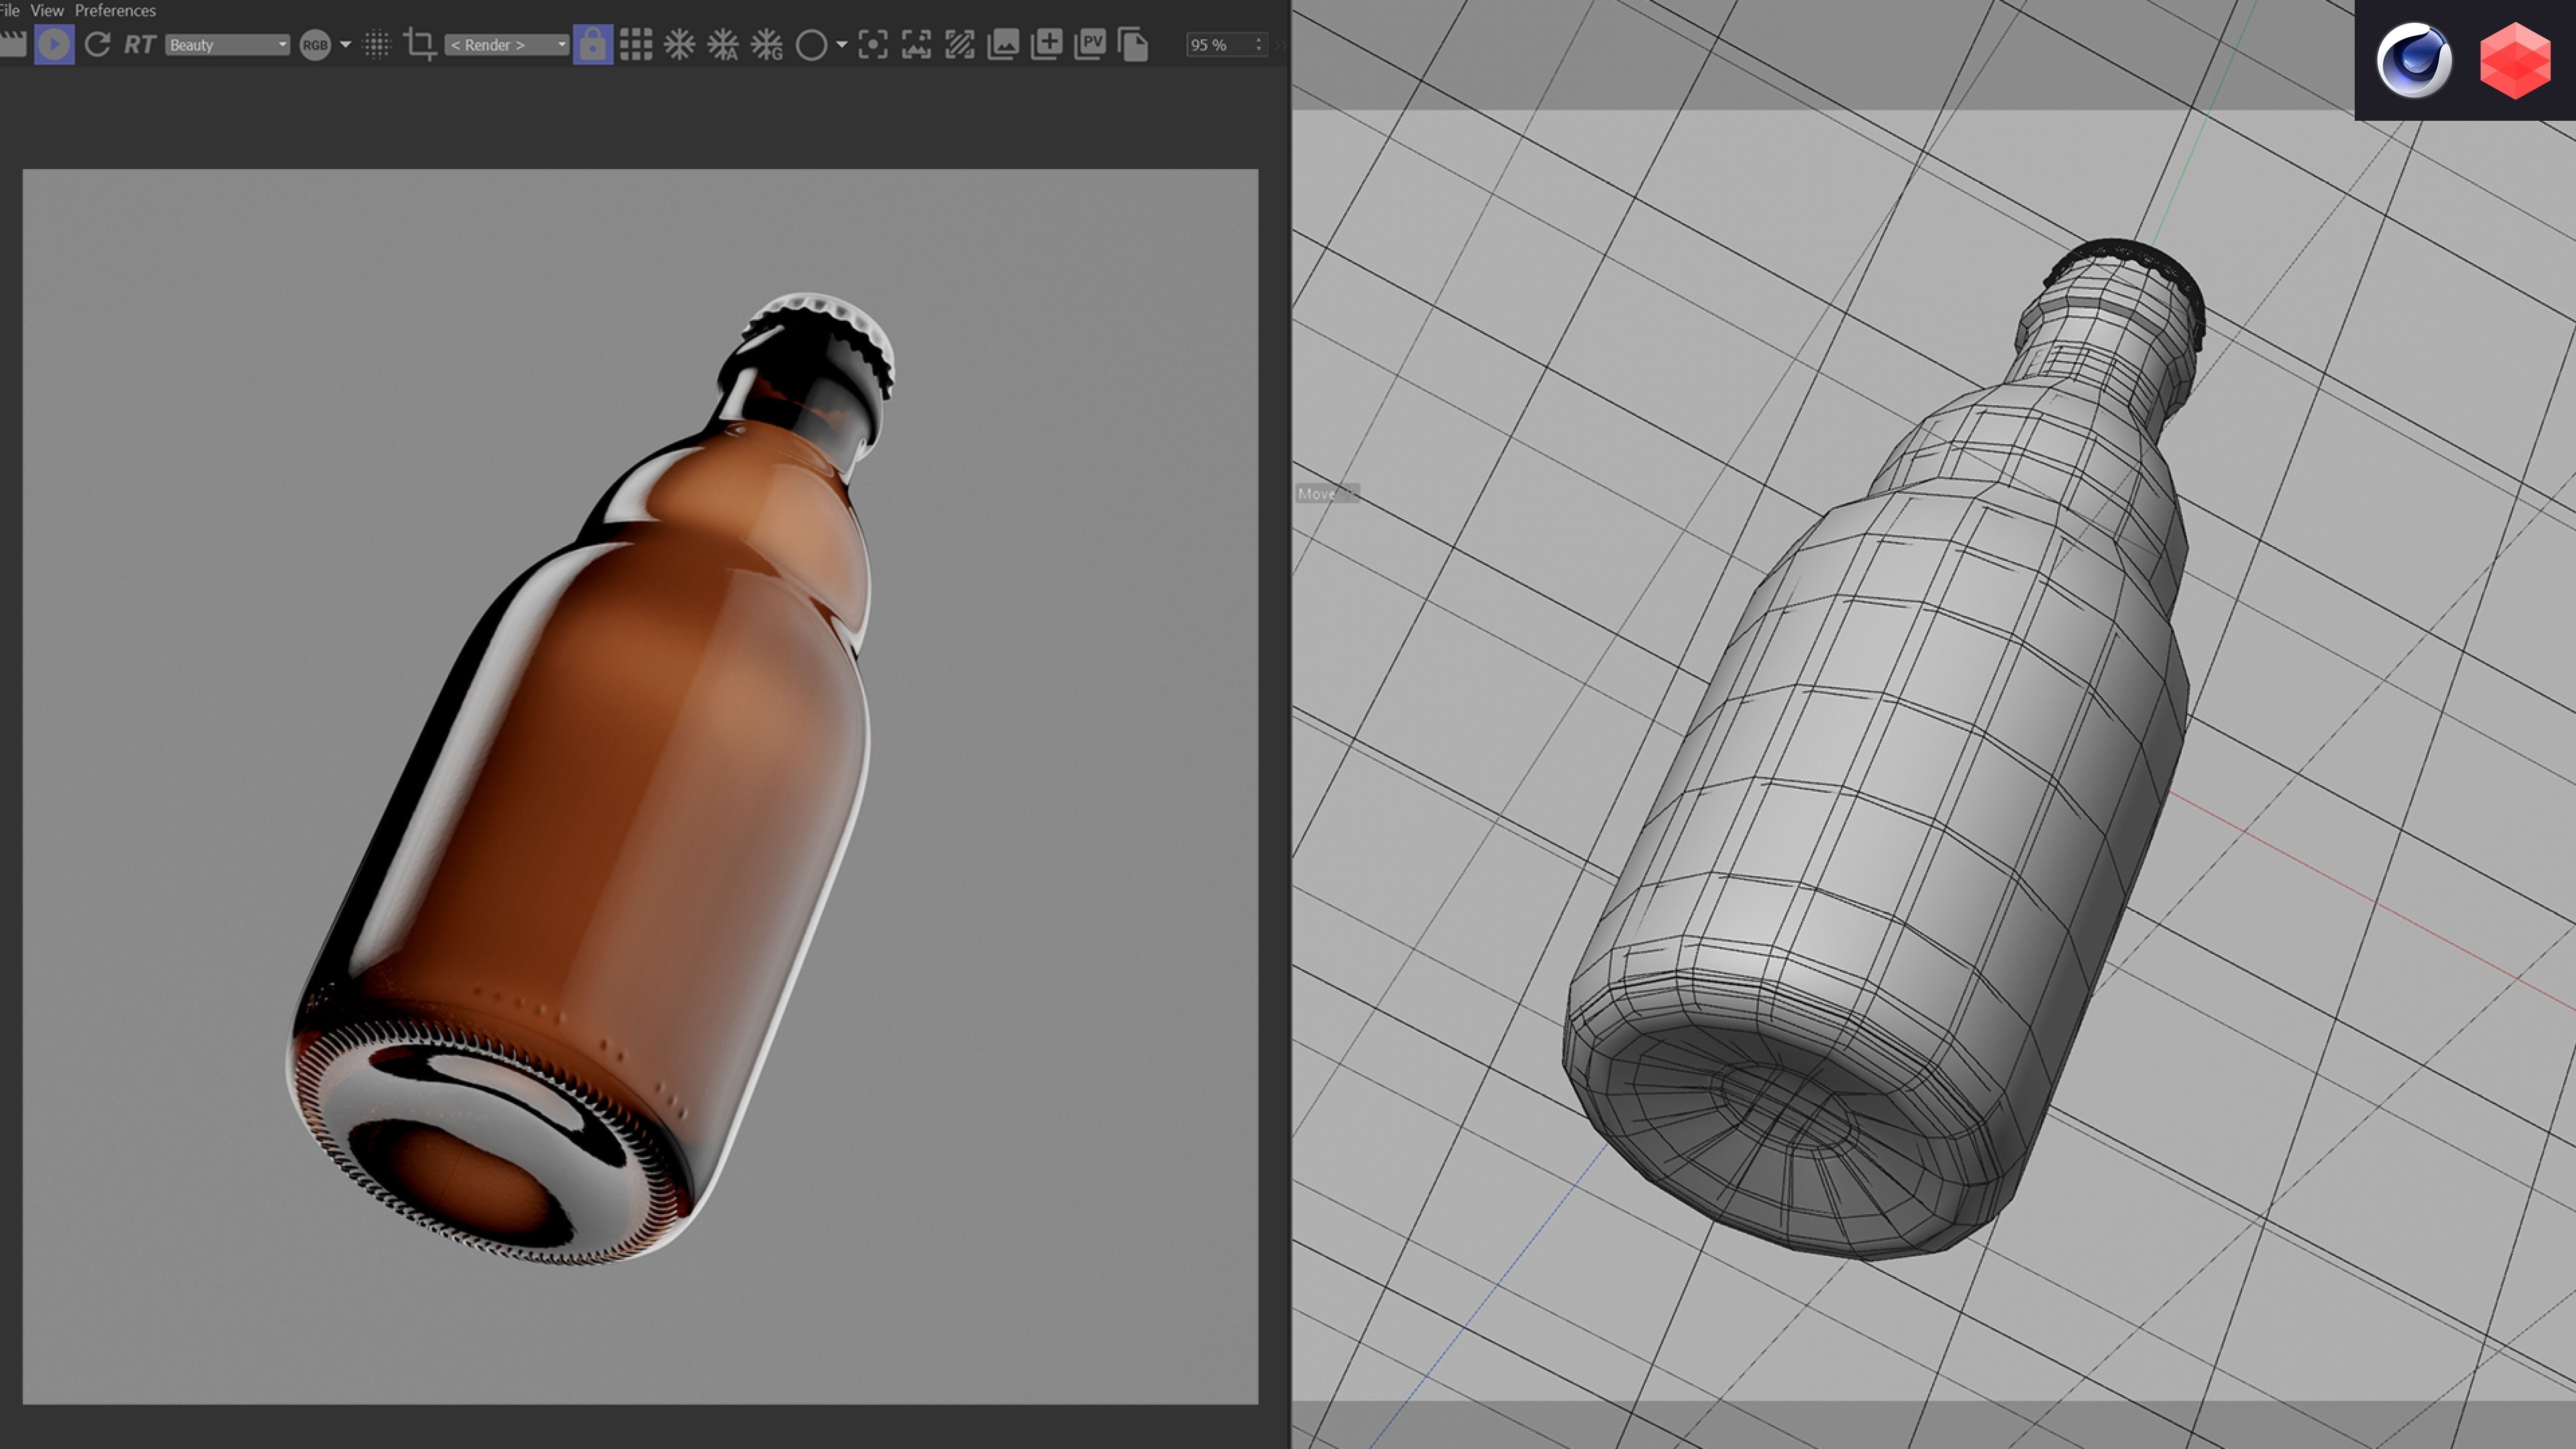This screenshot has height=1449, width=2576.
Task: Toggle the dithering grid option
Action: (376, 44)
